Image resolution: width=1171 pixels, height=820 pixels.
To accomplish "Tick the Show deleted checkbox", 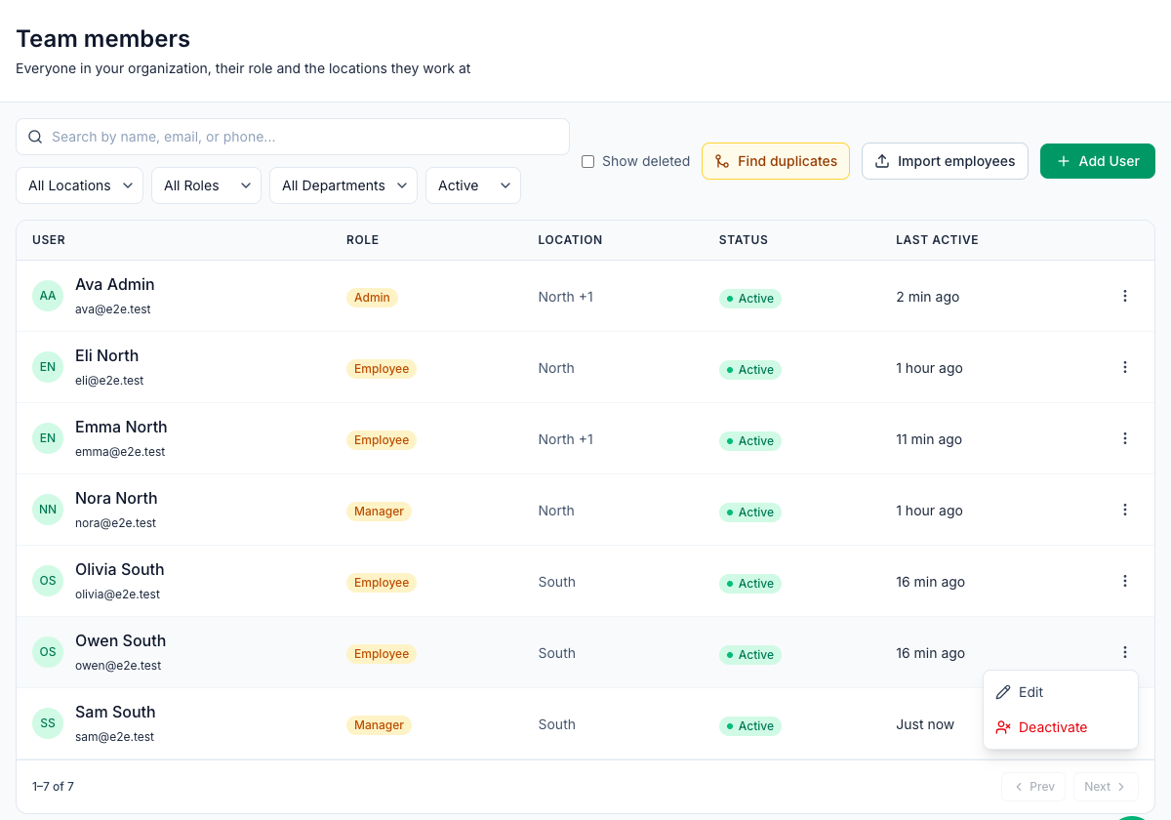I will [587, 161].
